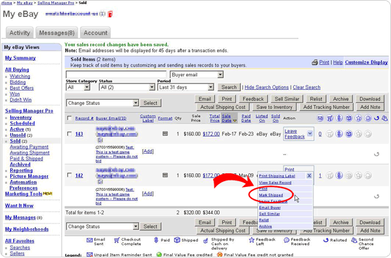
Task: Click the paid dollar icon for record 142
Action: coord(339,175)
